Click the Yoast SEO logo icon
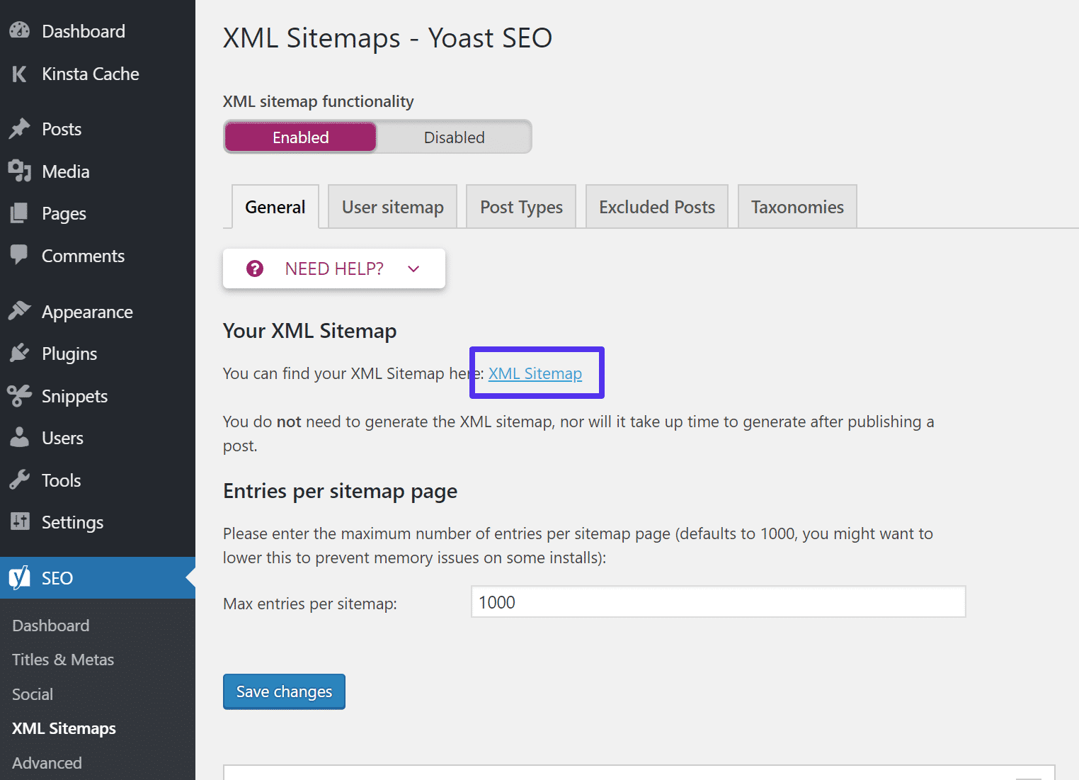Screen dimensions: 1079x780 [20, 577]
